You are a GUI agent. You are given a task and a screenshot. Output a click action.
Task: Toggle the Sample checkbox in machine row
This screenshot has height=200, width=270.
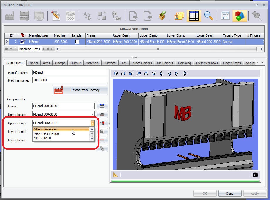point(77,42)
